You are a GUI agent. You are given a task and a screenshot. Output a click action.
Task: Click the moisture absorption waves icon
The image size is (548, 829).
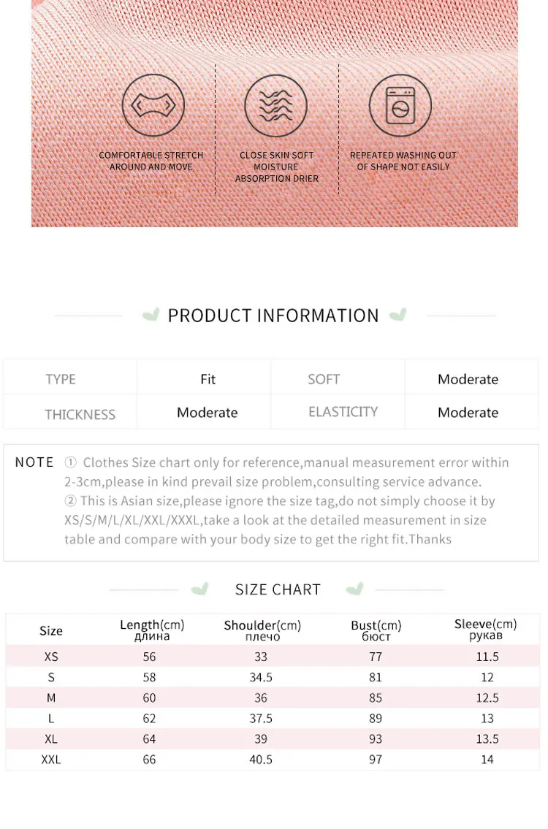[x=275, y=106]
